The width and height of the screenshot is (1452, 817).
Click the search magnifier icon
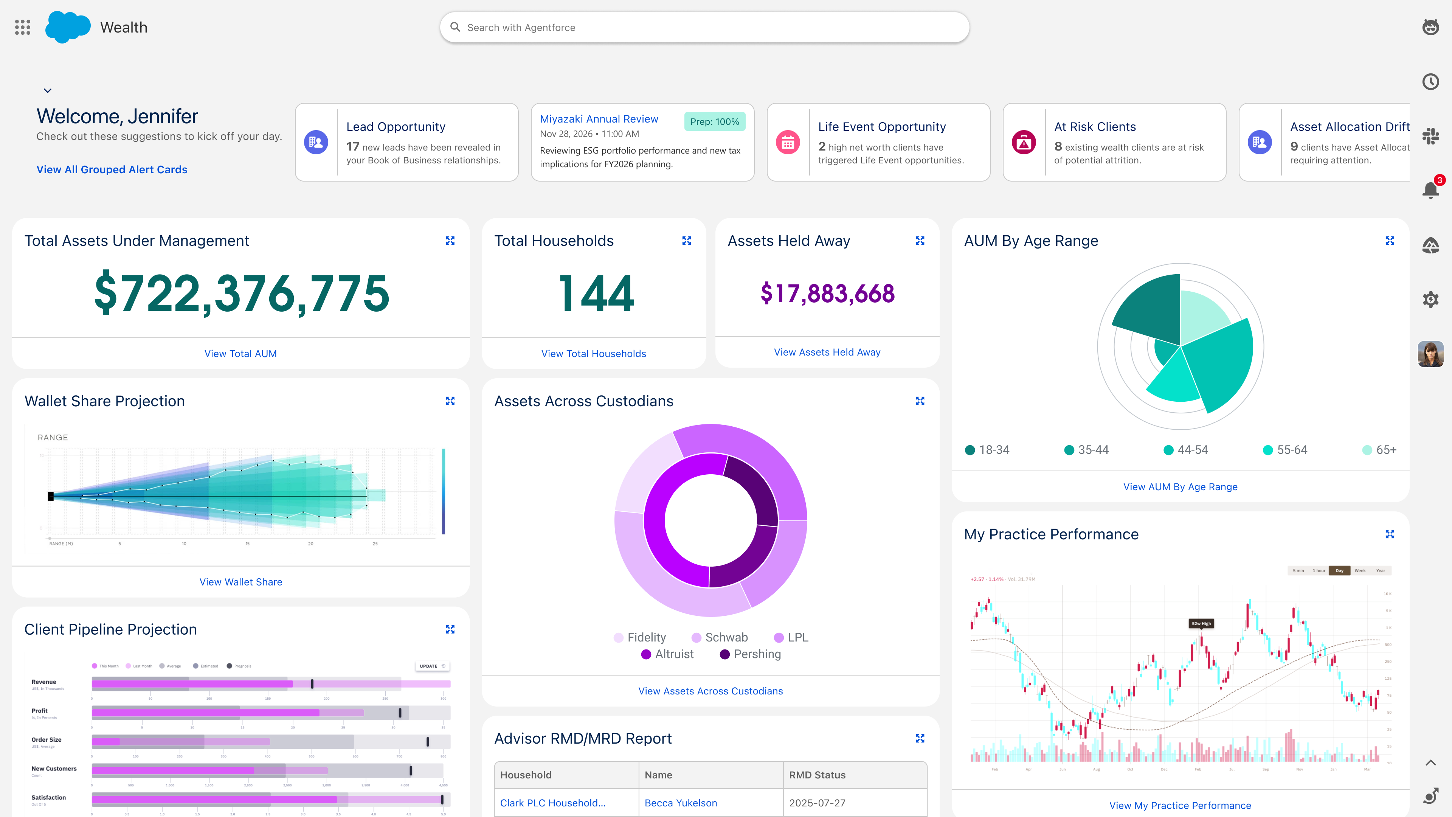click(x=455, y=27)
